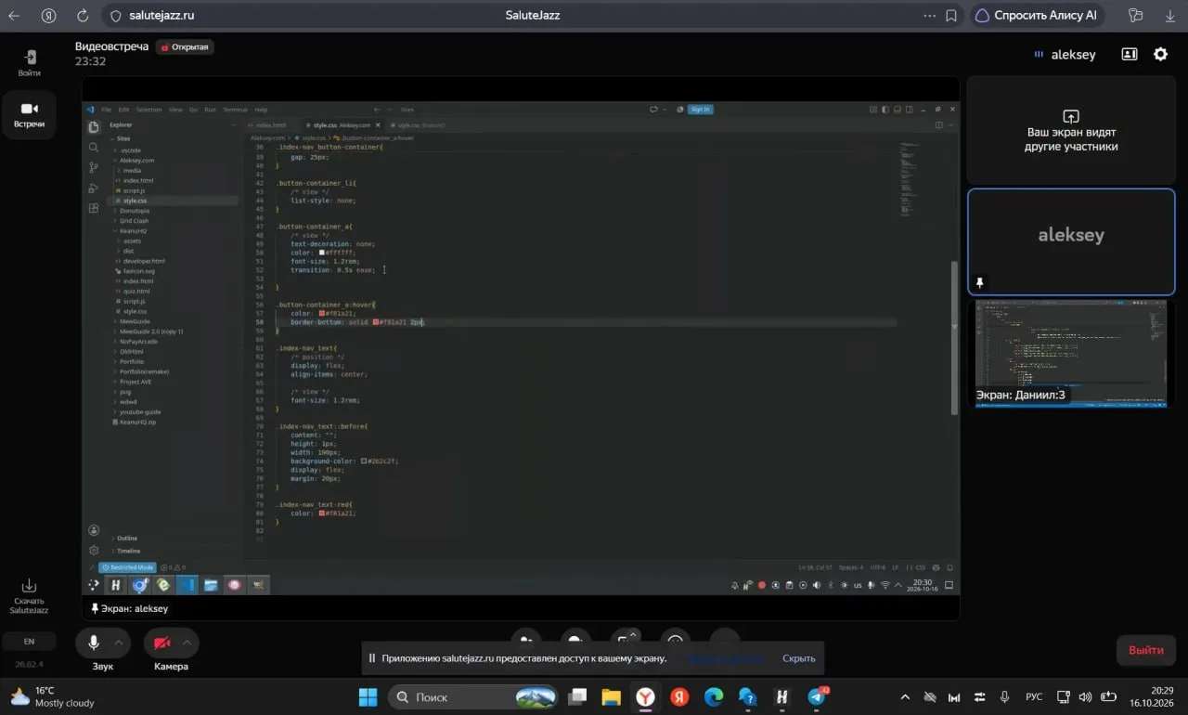
Task: Click the Войти sidebar icon
Action: (x=29, y=63)
